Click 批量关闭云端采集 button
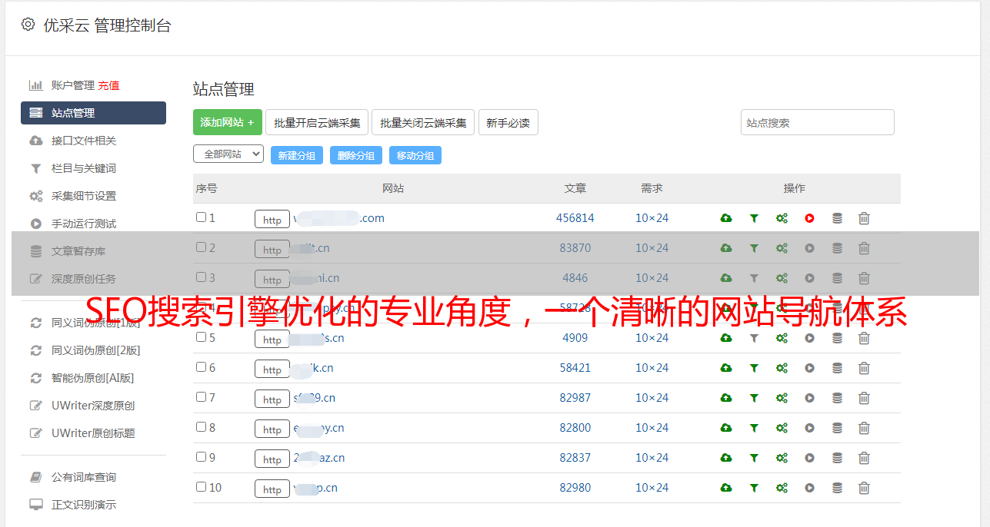 (423, 122)
